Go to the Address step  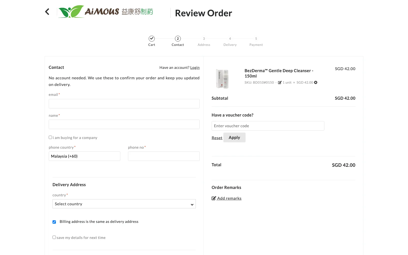(204, 42)
